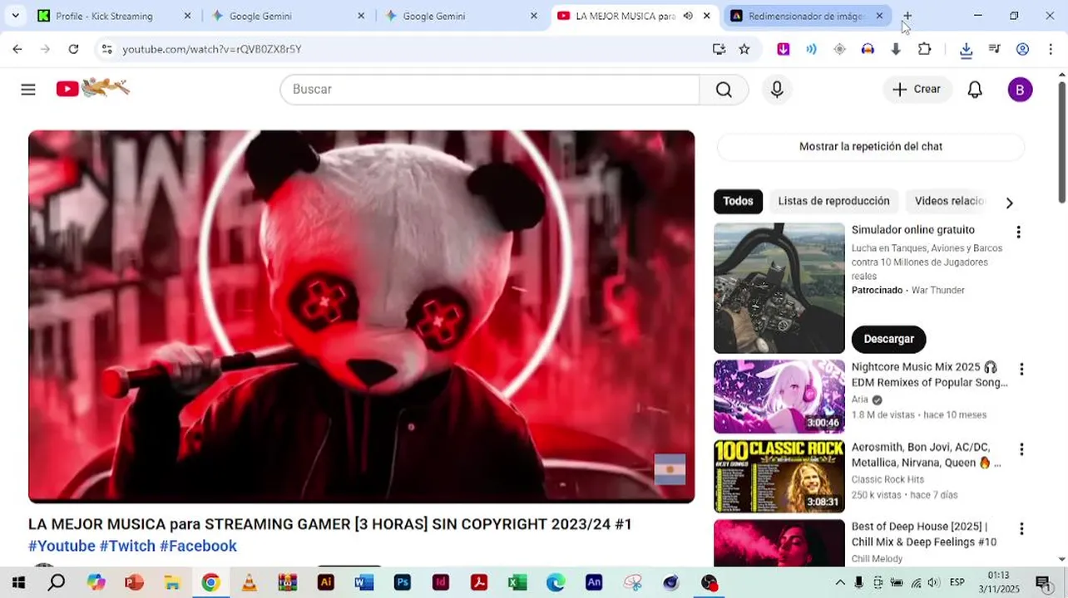Select the Todos filter chip

pos(738,201)
